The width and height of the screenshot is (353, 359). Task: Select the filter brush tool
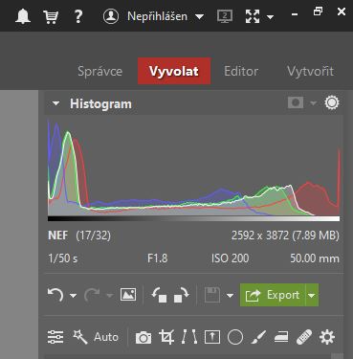click(258, 337)
